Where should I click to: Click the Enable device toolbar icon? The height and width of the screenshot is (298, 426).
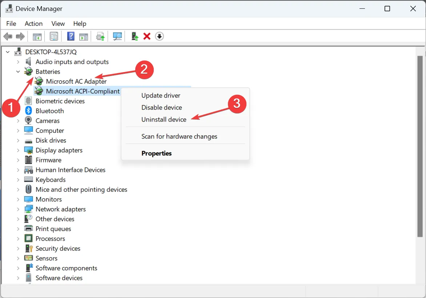pos(135,36)
